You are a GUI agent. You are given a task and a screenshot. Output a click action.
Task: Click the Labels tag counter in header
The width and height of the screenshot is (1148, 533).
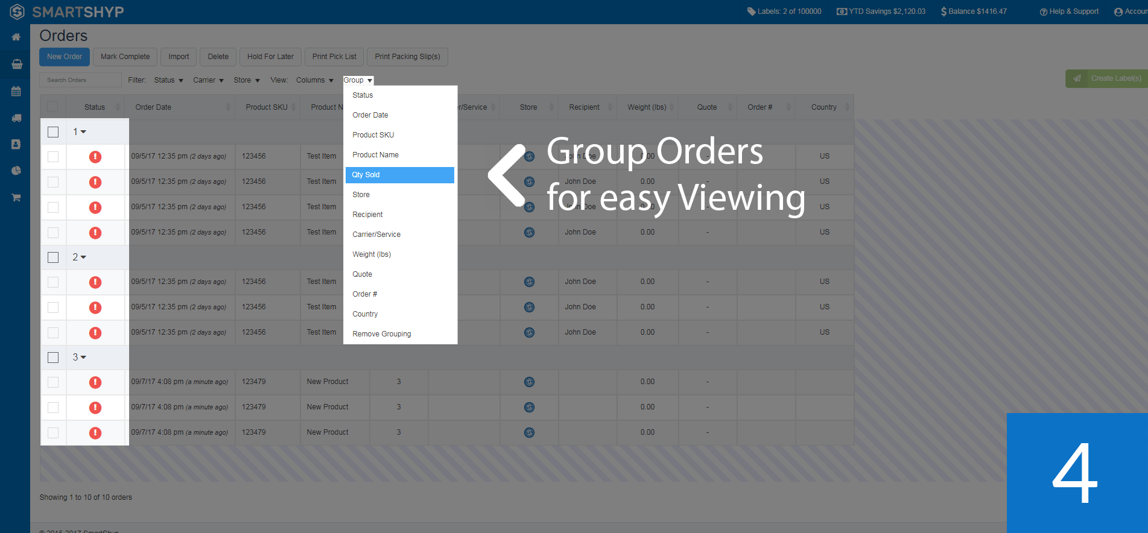[784, 11]
